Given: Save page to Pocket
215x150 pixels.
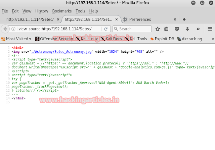Looking at the screenshot, I should 177,29.
